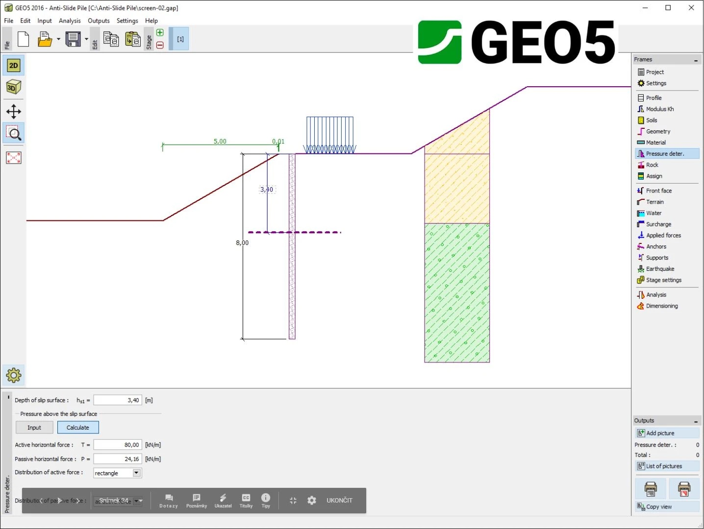Open Poznámky (notes) in the presentation bar
This screenshot has height=529, width=704.
click(x=197, y=501)
